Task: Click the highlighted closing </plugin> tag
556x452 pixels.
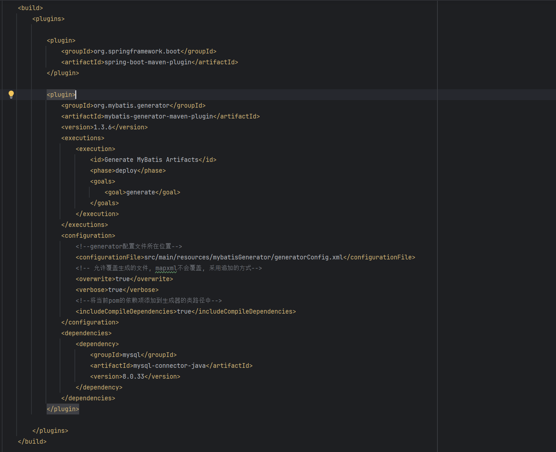Action: point(63,409)
